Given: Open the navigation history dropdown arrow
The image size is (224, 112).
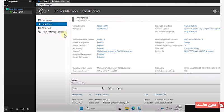Looking at the screenshot, I should (49, 11).
